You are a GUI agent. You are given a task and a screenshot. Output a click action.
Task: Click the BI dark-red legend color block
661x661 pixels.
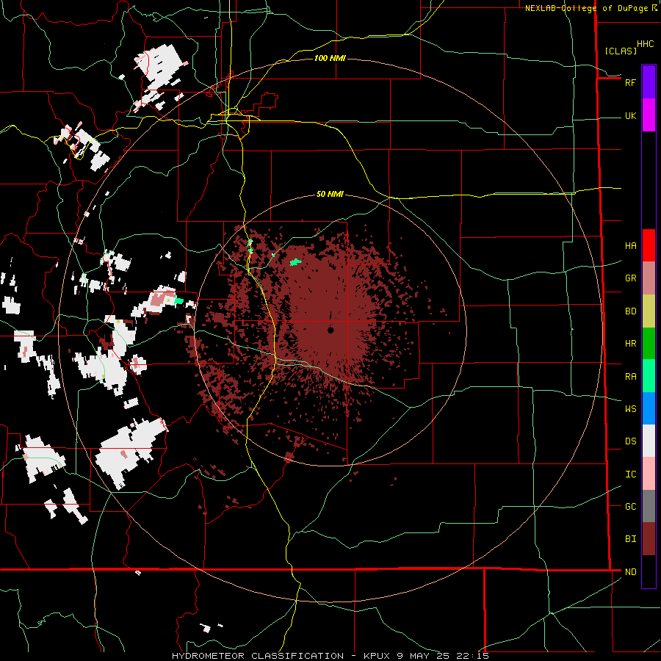[x=649, y=539]
